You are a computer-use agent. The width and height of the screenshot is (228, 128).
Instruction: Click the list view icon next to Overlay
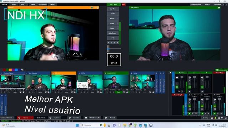(212, 118)
